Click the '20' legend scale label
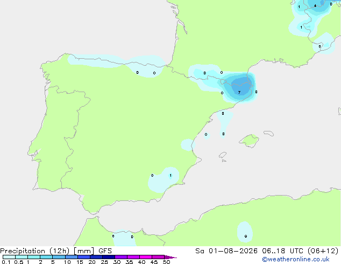The image size is (341, 264). [x=92, y=262]
